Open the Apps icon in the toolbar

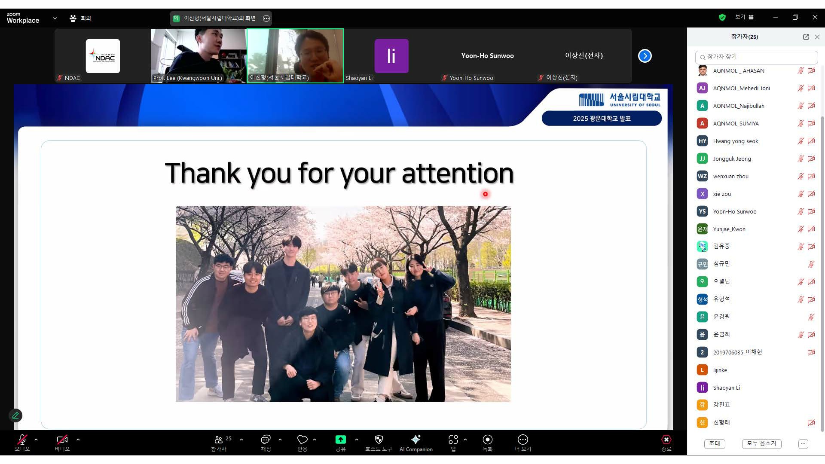pos(453,440)
